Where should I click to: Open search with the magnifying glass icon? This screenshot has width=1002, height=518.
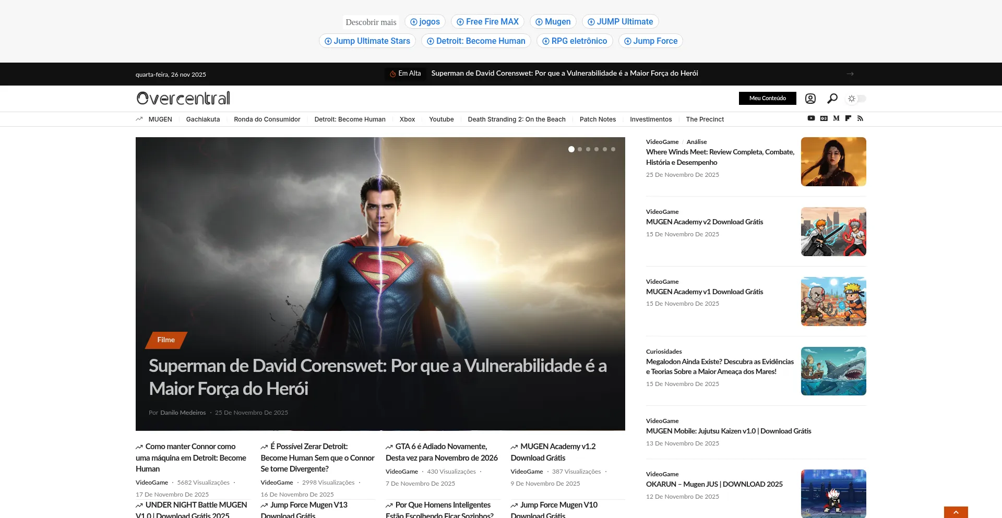(x=832, y=99)
